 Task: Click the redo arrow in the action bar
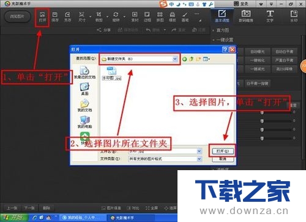click(174, 30)
